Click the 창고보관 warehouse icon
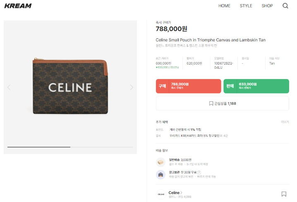 pos(160,174)
